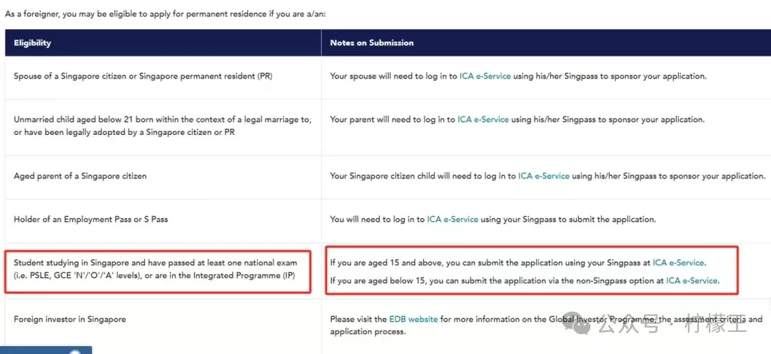Click the Notes on Submission column header
Viewport: 771px width, 354px height.
point(546,43)
